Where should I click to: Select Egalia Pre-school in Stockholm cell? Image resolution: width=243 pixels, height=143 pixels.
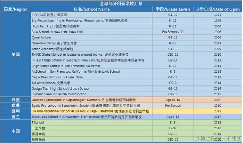tap(92, 106)
